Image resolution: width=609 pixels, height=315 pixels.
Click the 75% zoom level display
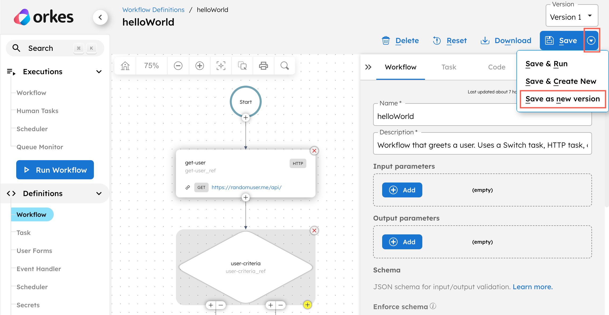click(x=152, y=65)
